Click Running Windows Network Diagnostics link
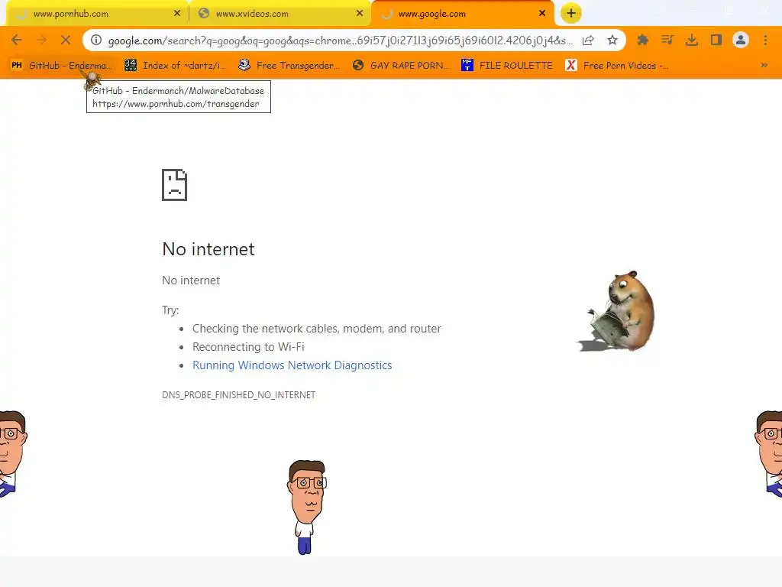This screenshot has height=587, width=782. pyautogui.click(x=292, y=365)
